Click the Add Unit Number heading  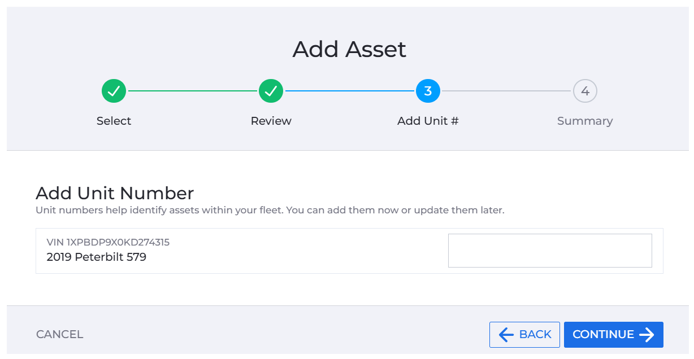click(115, 193)
